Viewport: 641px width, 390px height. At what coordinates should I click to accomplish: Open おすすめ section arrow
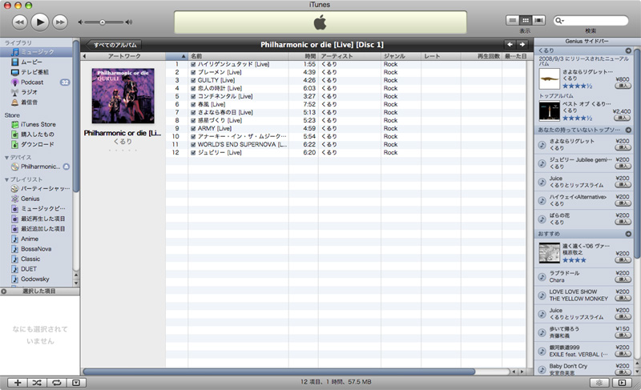tap(628, 234)
